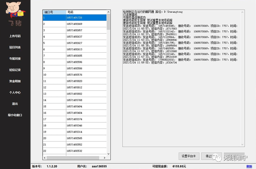The image size is (256, 169).
Task: Sort by the 端口号 column header
Action: click(54, 12)
